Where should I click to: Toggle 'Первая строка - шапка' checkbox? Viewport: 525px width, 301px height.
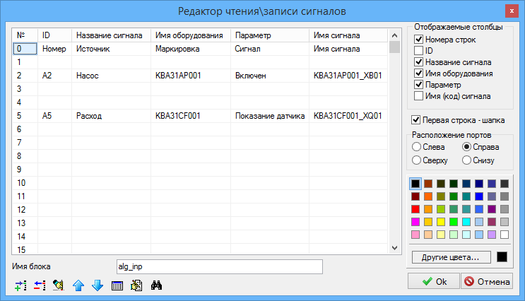pos(416,119)
